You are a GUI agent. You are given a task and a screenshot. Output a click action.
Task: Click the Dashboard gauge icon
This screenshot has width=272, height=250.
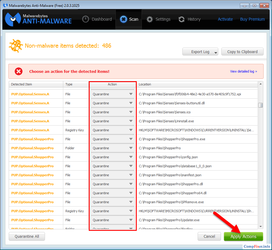point(86,19)
